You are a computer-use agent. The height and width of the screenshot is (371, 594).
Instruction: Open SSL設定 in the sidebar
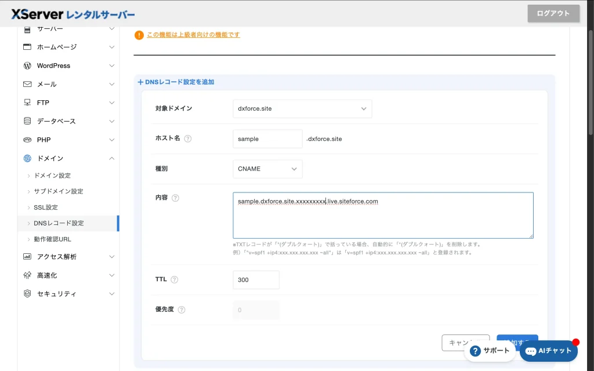point(46,208)
